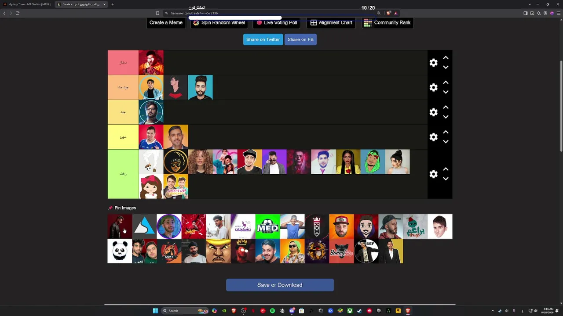The height and width of the screenshot is (316, 563).
Task: Select the Banny Tube logo image
Action: point(342,251)
